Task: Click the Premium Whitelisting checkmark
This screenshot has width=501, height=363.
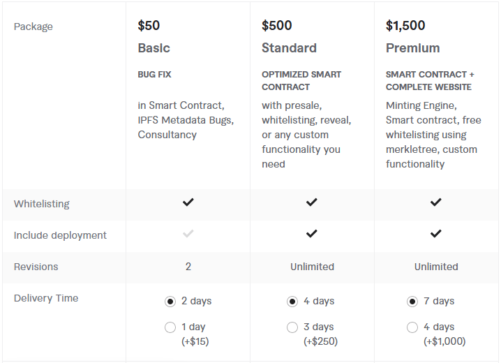Action: [436, 202]
